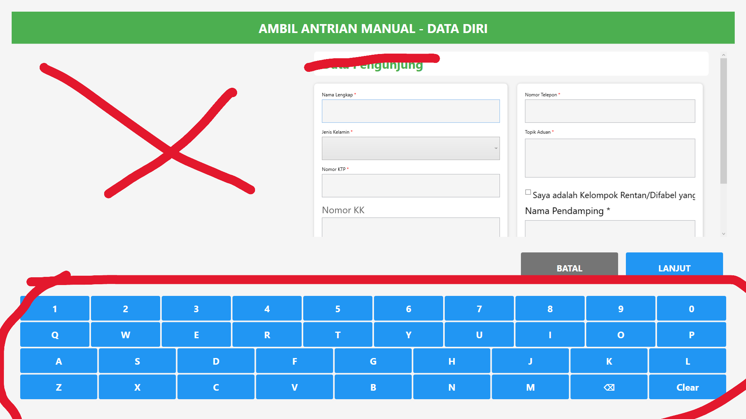
Task: Click the scroll-down arrow of the form
Action: click(723, 233)
